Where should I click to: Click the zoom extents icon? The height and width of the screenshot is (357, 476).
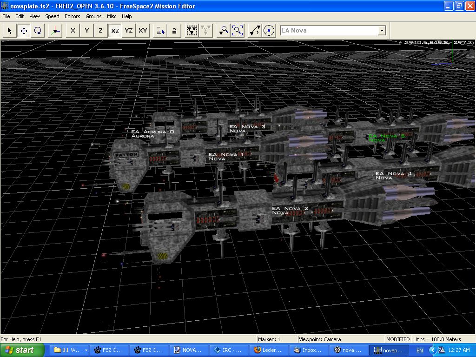[238, 31]
